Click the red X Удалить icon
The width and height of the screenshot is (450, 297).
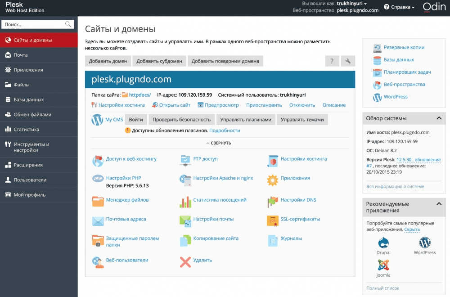point(185,262)
